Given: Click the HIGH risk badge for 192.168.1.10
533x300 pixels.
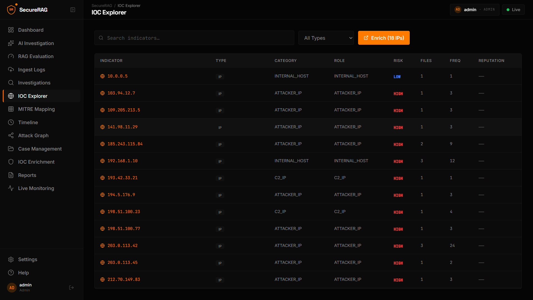Looking at the screenshot, I should 398,161.
